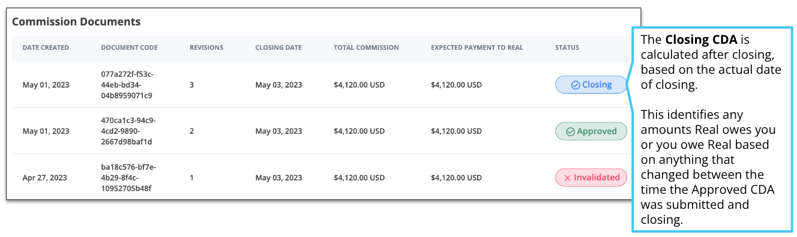Click the Closing CDA explanation callout
Image resolution: width=797 pixels, height=237 pixels.
click(712, 129)
